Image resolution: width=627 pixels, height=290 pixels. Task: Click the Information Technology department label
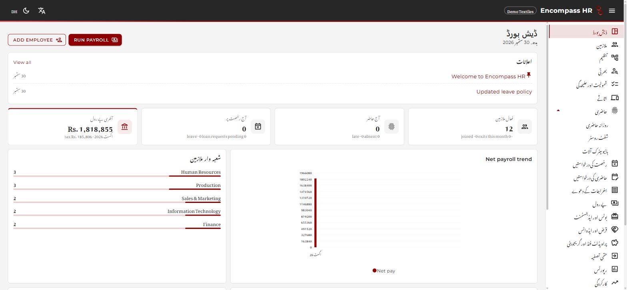click(194, 211)
